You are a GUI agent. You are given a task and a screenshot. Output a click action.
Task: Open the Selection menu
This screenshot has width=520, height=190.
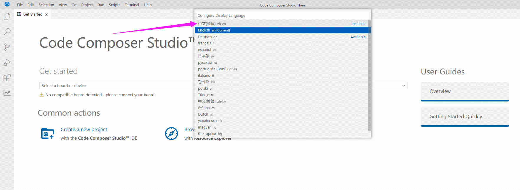click(x=46, y=5)
